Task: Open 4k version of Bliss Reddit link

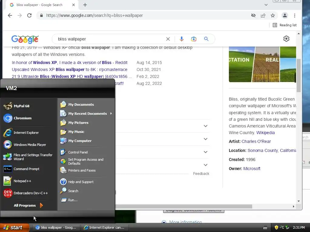Action: click(x=70, y=63)
